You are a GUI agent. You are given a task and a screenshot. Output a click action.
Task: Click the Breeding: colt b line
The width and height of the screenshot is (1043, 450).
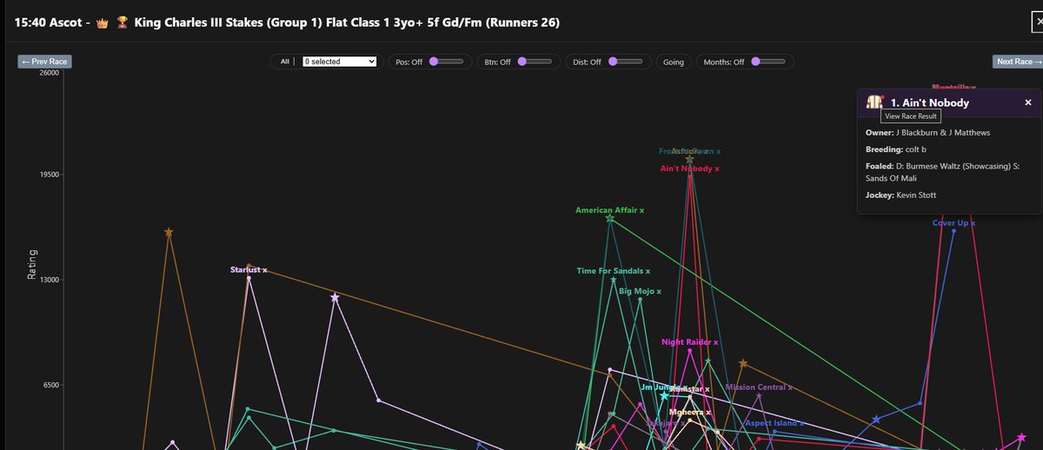(895, 149)
